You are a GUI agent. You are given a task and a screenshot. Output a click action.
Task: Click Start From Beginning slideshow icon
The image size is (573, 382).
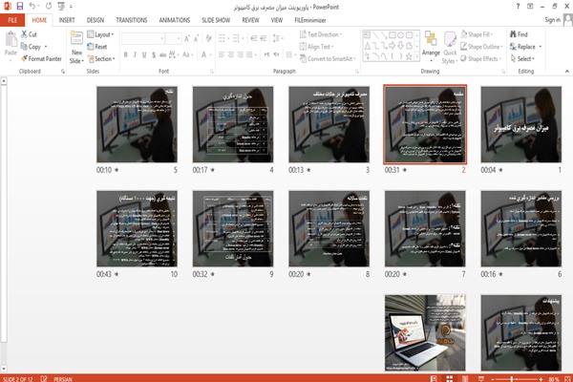[x=61, y=7]
